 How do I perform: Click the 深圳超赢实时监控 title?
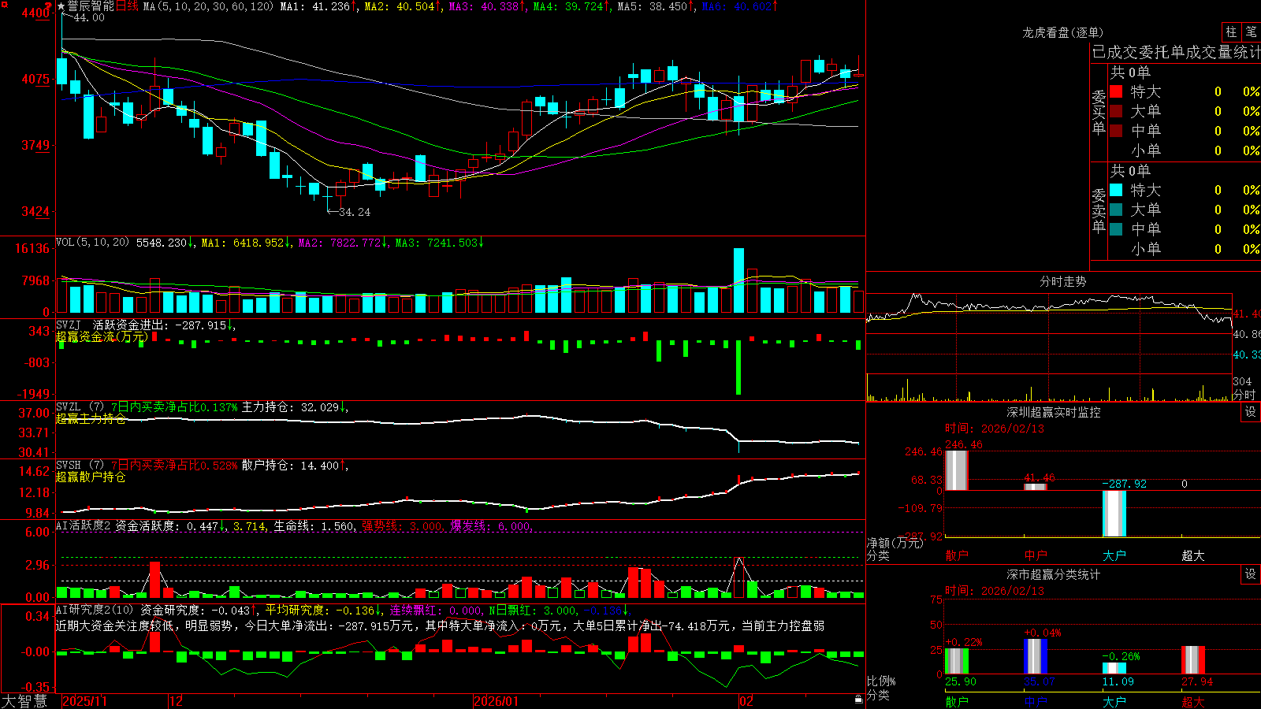[1054, 412]
